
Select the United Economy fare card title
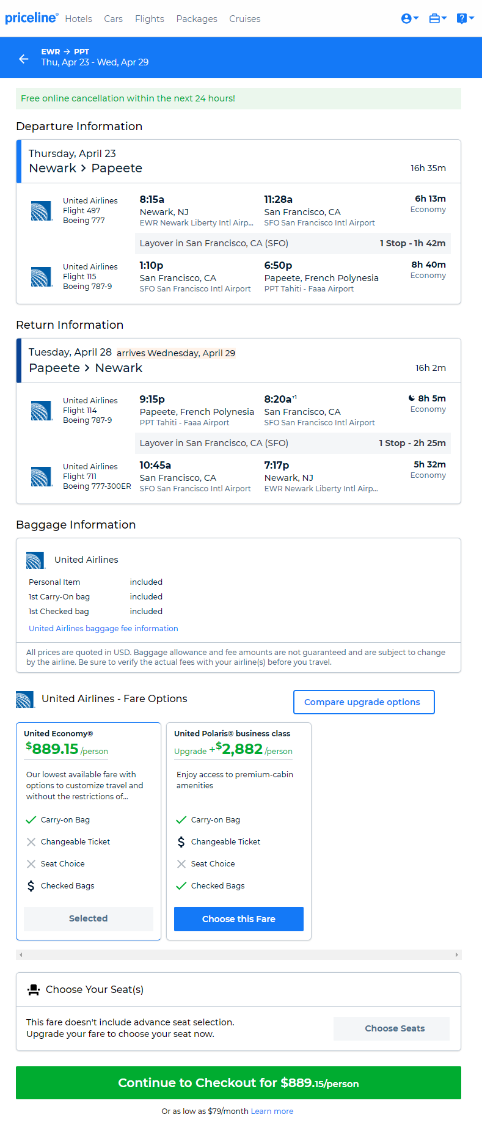point(58,733)
